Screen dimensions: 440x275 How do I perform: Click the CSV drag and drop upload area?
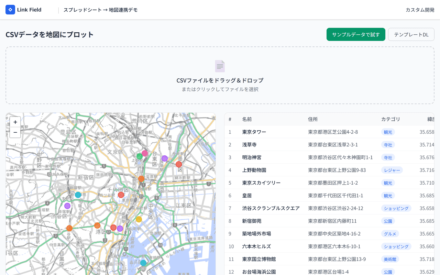pos(220,75)
